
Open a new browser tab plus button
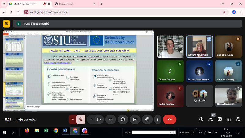tap(101, 4)
